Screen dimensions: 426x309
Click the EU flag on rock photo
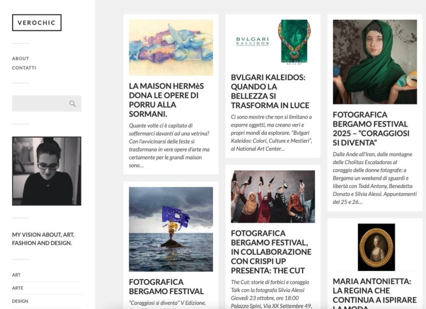pyautogui.click(x=171, y=229)
